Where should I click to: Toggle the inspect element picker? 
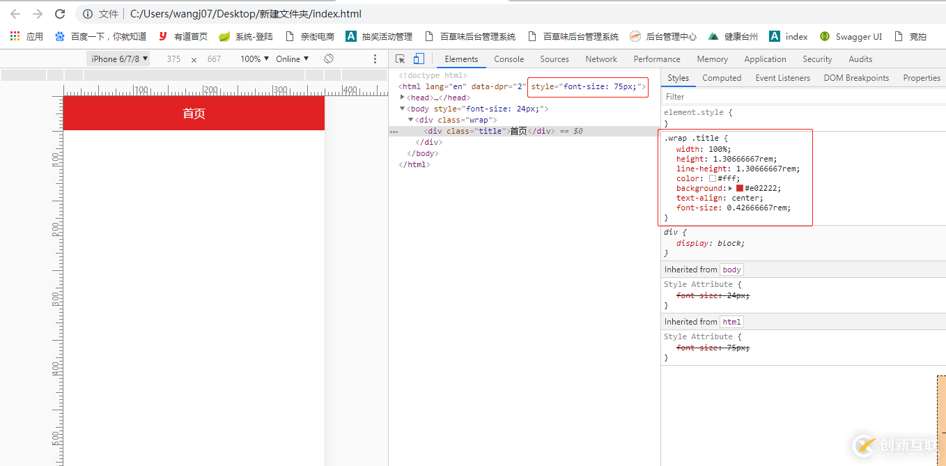click(x=400, y=59)
